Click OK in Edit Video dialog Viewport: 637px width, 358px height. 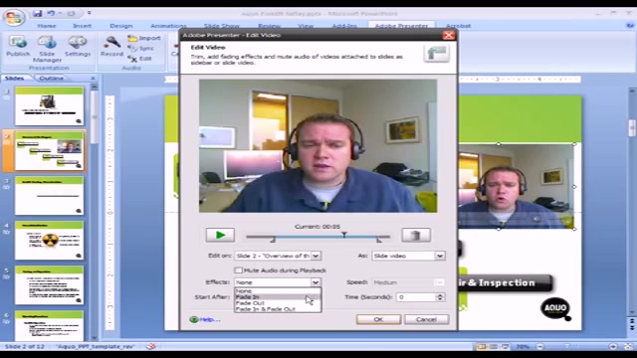click(378, 319)
